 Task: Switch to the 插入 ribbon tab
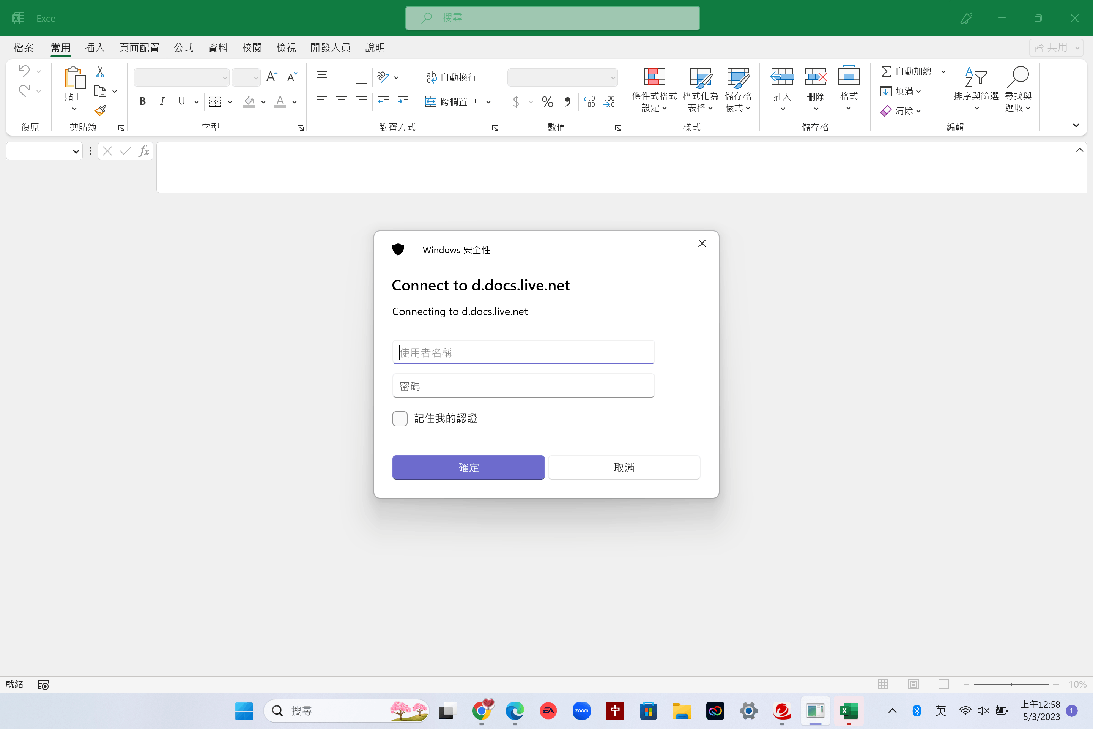click(94, 47)
